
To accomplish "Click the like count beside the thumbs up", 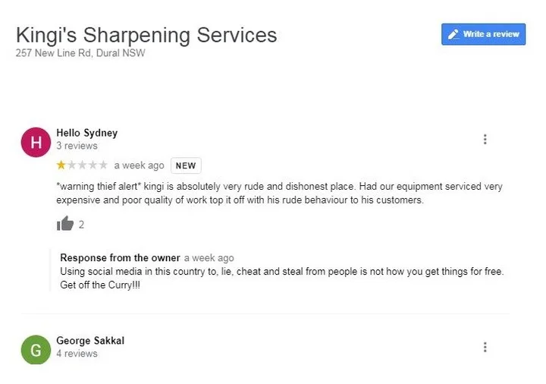I will click(81, 225).
